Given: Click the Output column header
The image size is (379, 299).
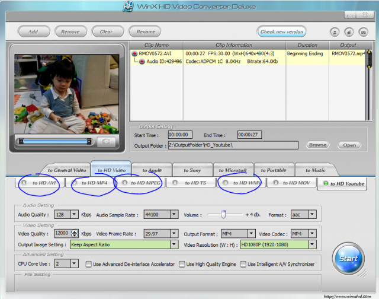Looking at the screenshot, I should (348, 45).
